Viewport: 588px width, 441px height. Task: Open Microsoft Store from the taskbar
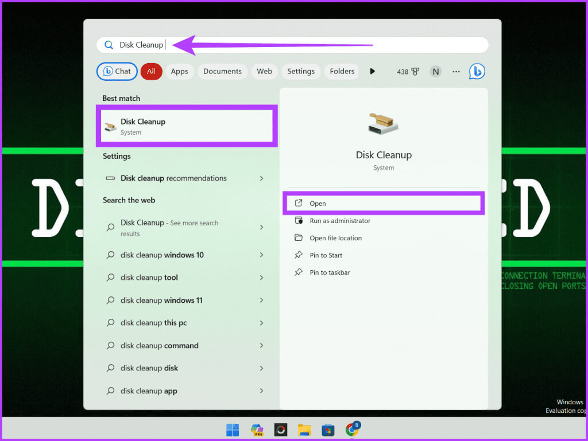pyautogui.click(x=328, y=430)
